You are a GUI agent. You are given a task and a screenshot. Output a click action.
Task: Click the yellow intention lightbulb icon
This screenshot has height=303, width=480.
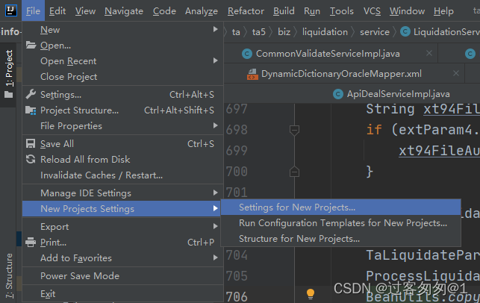(310, 294)
